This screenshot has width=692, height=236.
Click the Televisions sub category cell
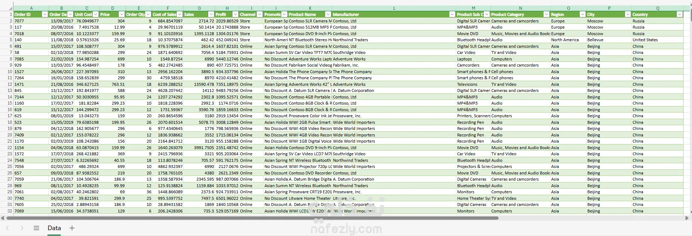pos(473,84)
